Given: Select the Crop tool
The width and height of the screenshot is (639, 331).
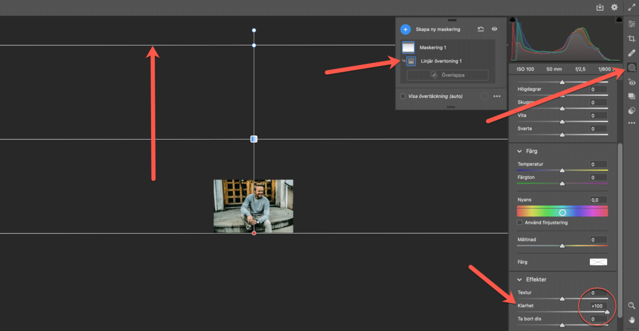Looking at the screenshot, I should (x=631, y=39).
